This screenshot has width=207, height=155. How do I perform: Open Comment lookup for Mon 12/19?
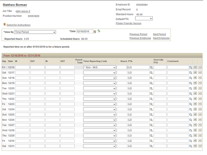pos(191,83)
